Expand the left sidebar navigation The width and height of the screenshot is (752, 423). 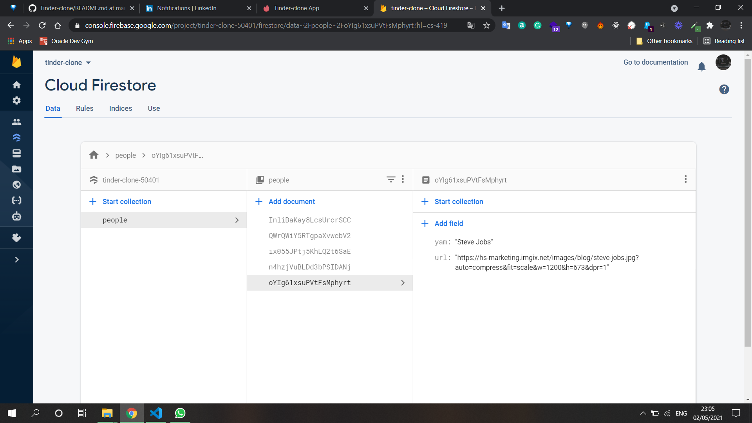pos(16,260)
